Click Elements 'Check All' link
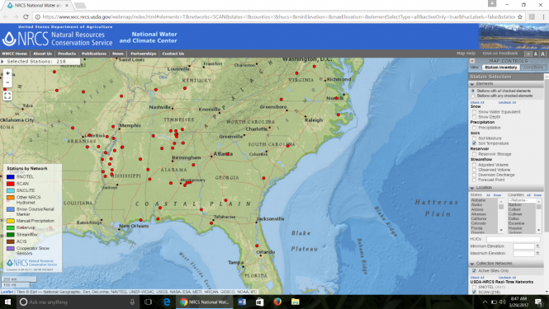Image resolution: width=549 pixels, height=309 pixels. 477,102
